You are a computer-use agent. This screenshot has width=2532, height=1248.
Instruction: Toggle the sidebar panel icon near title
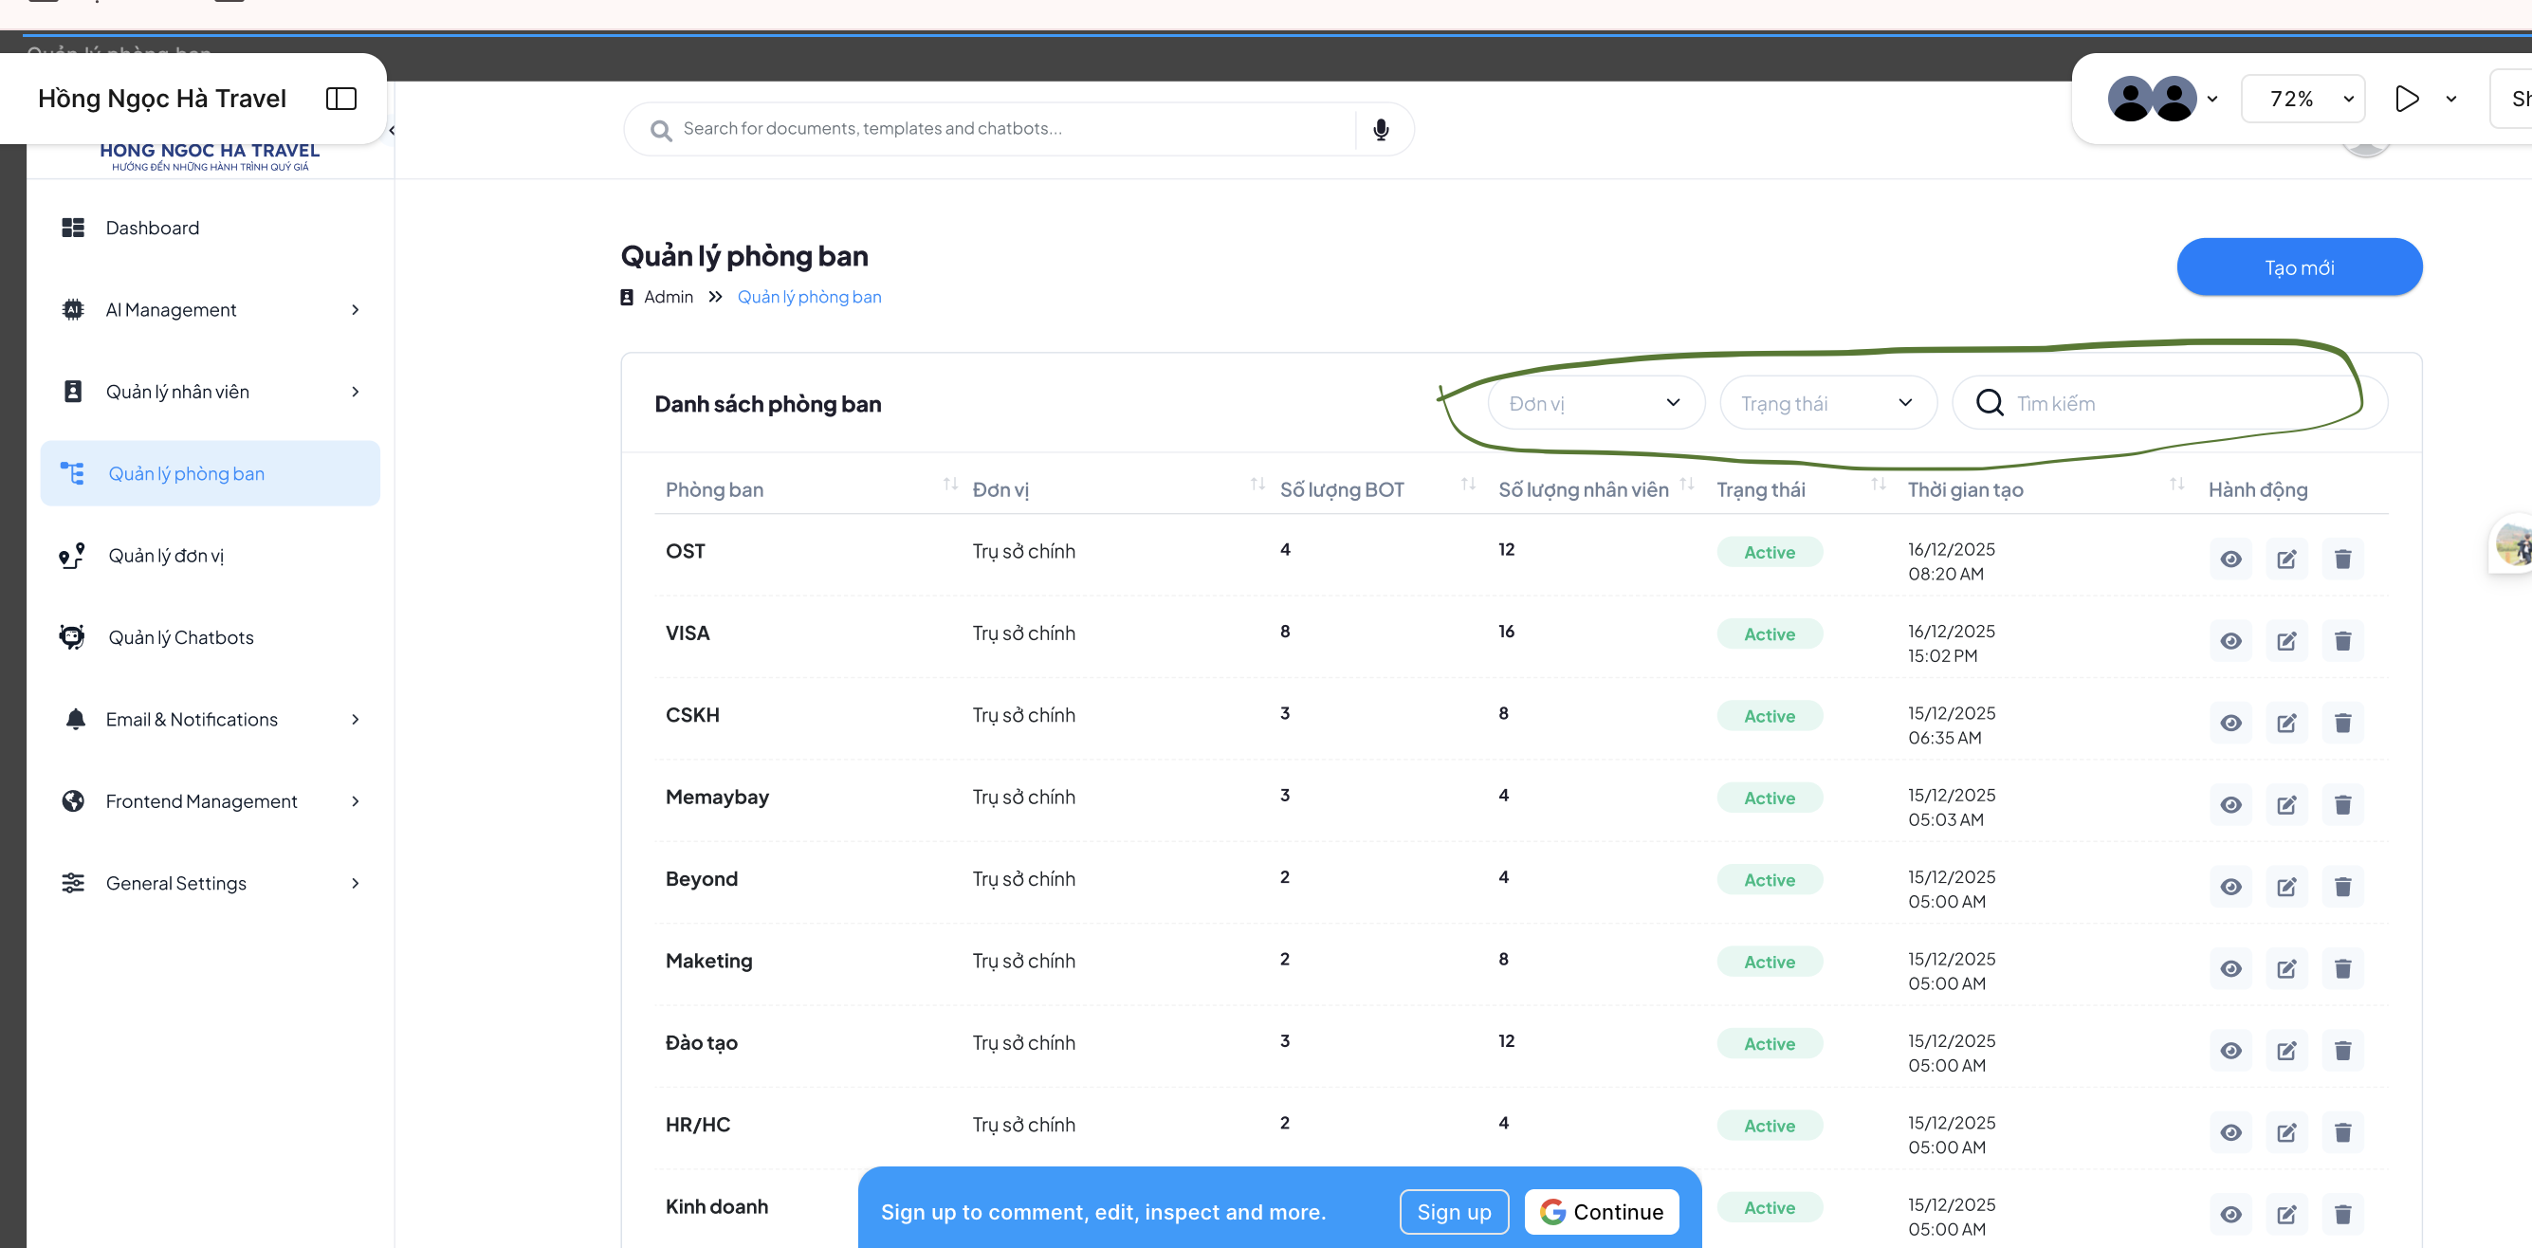tap(341, 99)
